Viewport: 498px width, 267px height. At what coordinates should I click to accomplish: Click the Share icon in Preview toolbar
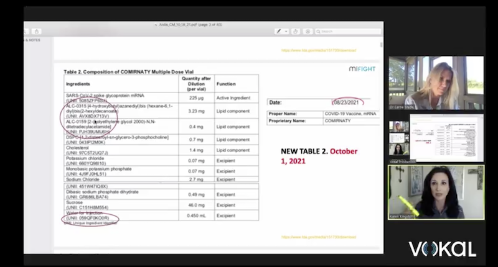[37, 31]
